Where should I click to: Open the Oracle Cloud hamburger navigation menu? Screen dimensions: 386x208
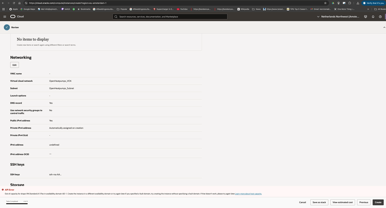point(5,16)
